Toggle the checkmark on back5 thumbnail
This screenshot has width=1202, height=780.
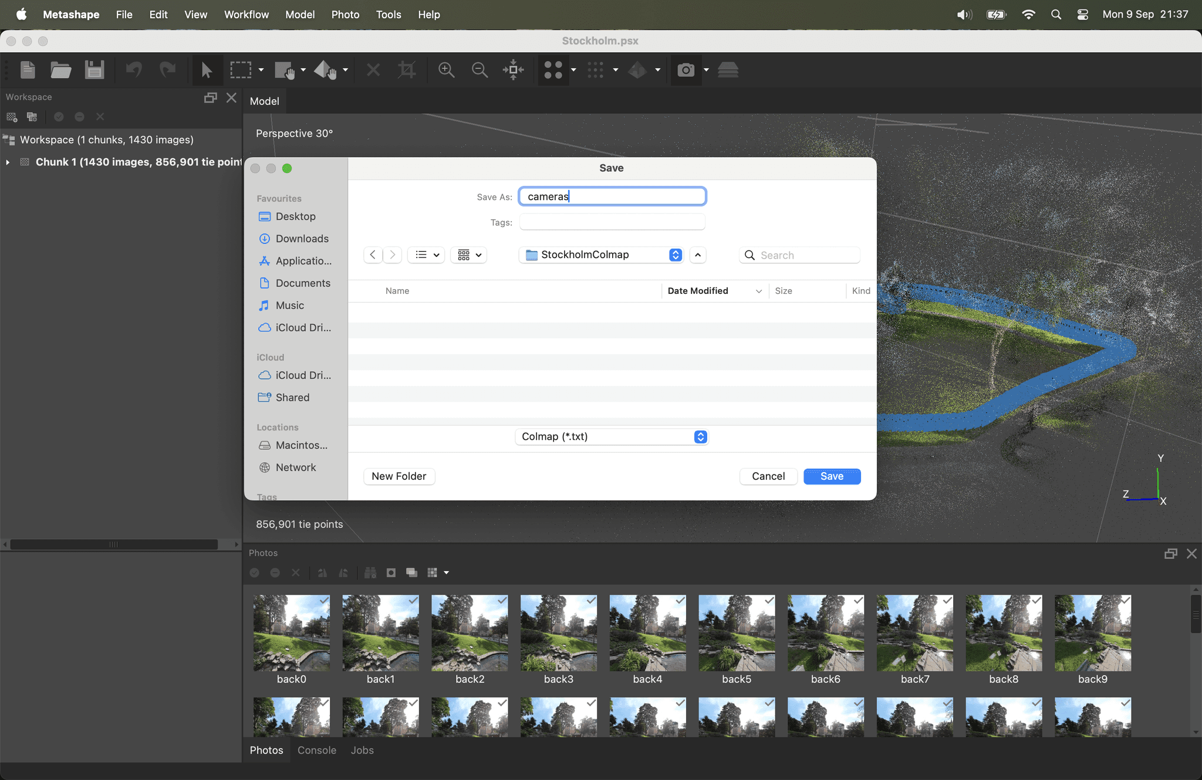click(769, 601)
